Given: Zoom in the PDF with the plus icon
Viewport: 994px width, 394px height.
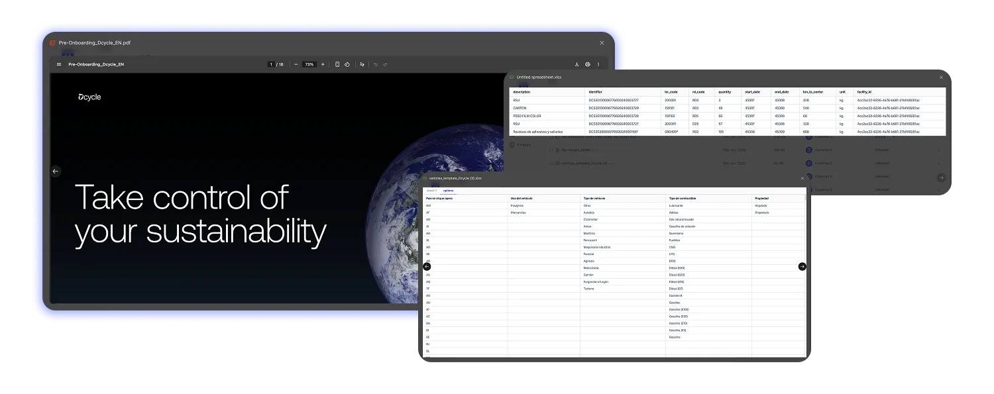Looking at the screenshot, I should [x=323, y=64].
